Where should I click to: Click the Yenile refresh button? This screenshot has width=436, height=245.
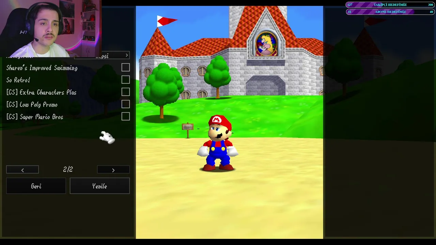pyautogui.click(x=100, y=186)
